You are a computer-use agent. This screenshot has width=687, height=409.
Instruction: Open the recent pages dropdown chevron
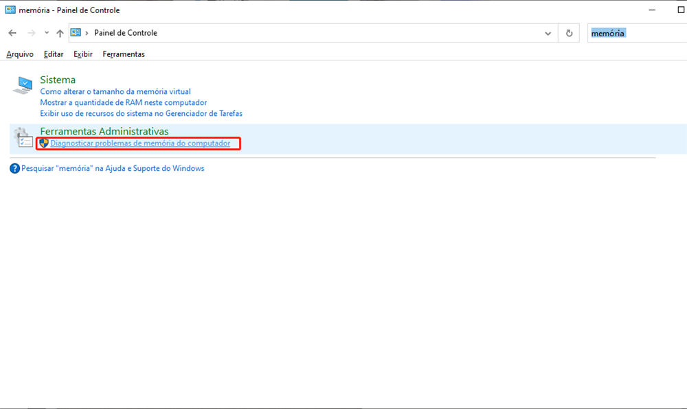click(45, 32)
